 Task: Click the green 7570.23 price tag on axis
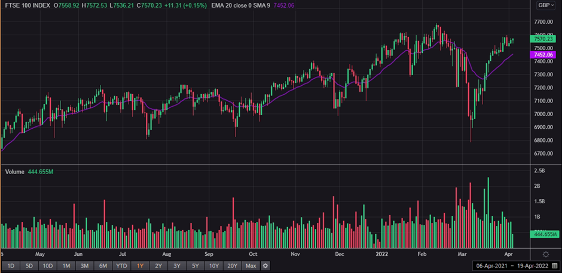(542, 39)
